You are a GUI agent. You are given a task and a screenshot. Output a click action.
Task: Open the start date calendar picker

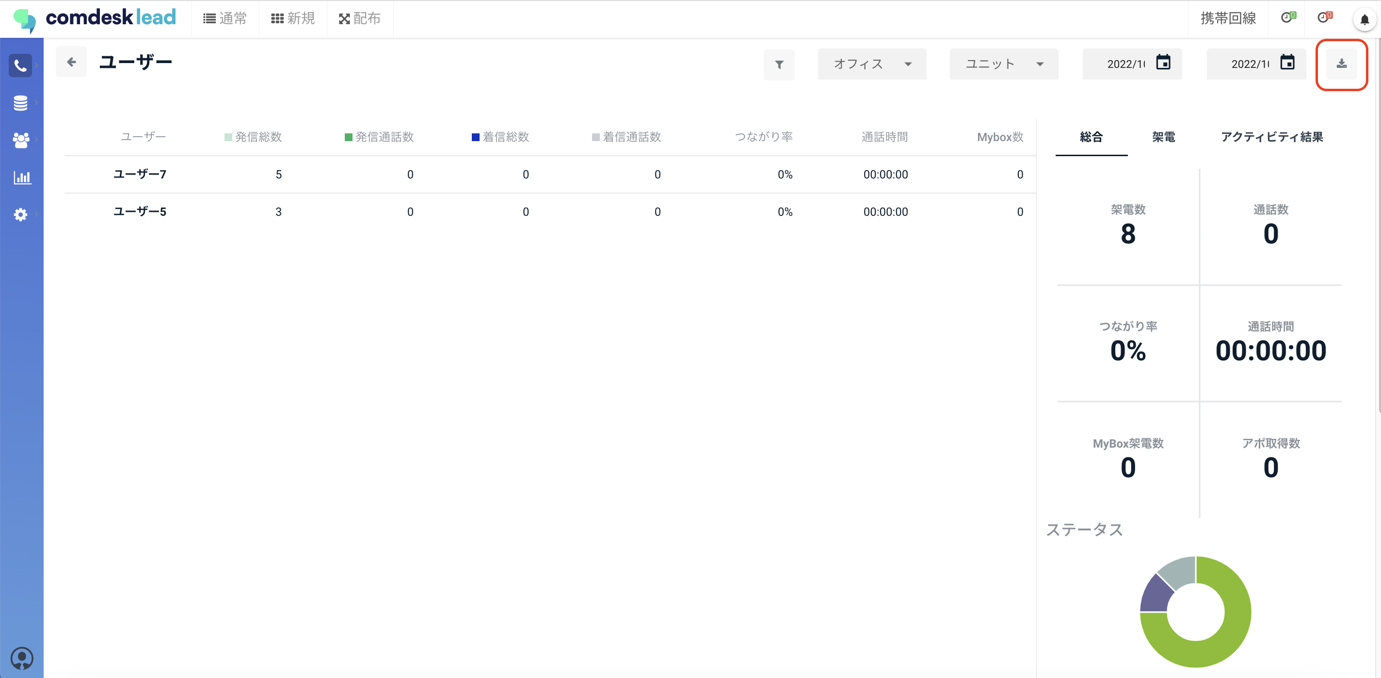pyautogui.click(x=1163, y=63)
